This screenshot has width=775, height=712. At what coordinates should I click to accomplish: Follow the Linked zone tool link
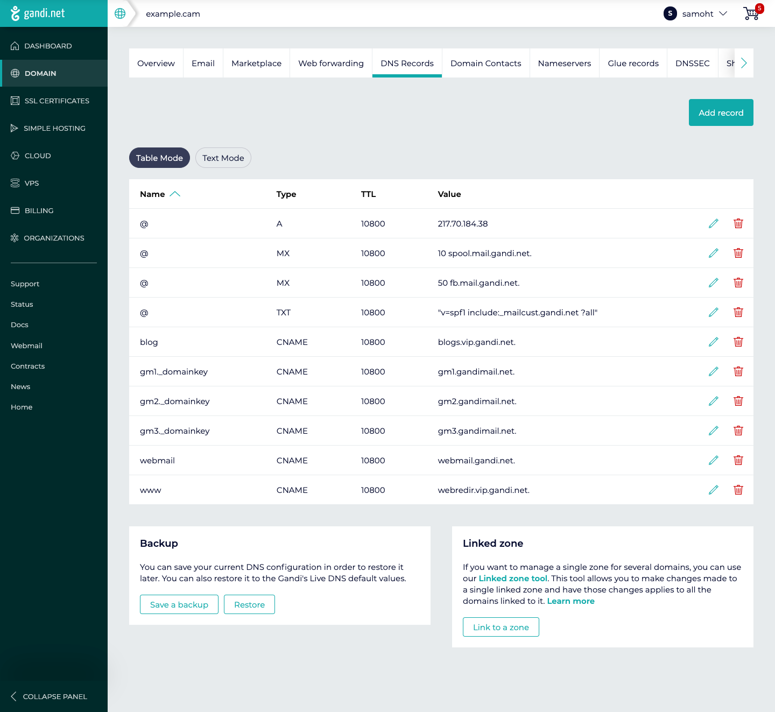[x=512, y=579]
